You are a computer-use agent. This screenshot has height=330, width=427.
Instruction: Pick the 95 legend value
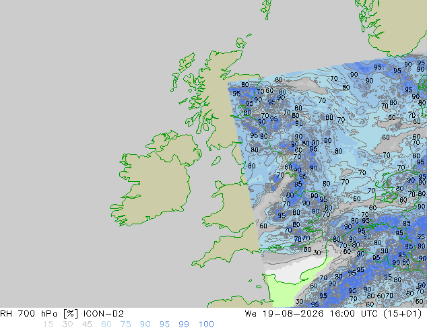164,325
